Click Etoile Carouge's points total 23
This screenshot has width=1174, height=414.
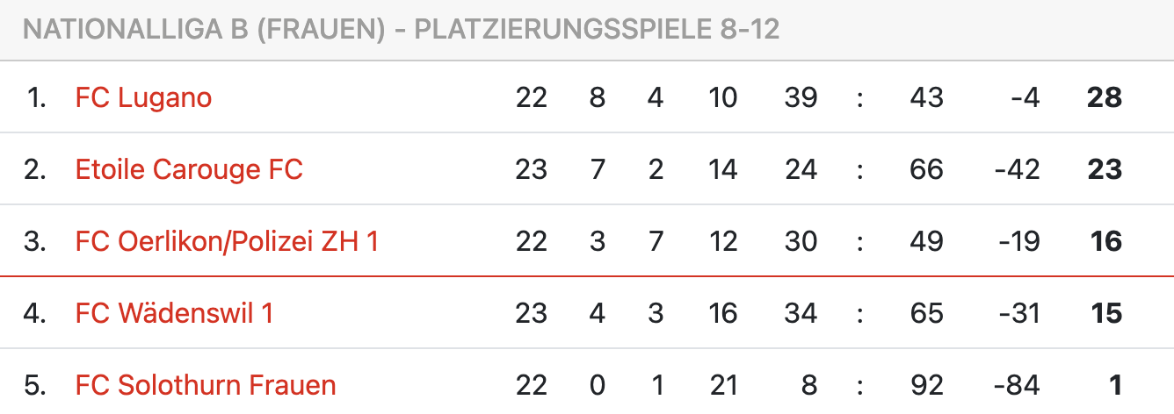tap(1104, 169)
